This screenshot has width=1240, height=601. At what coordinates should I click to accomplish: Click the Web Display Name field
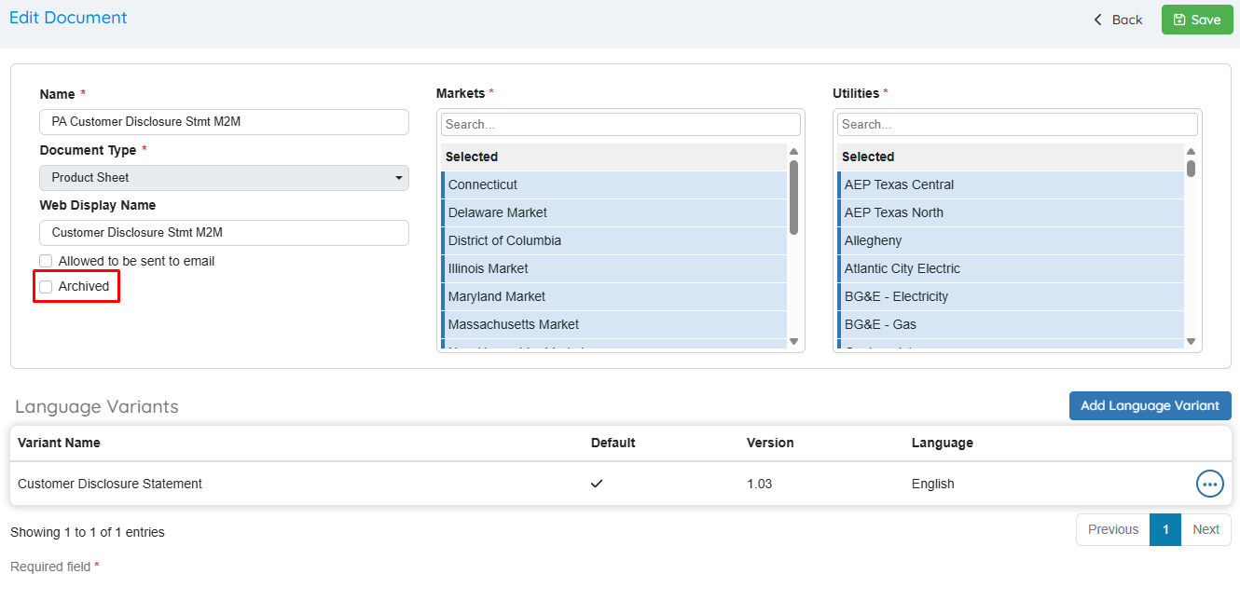click(224, 233)
